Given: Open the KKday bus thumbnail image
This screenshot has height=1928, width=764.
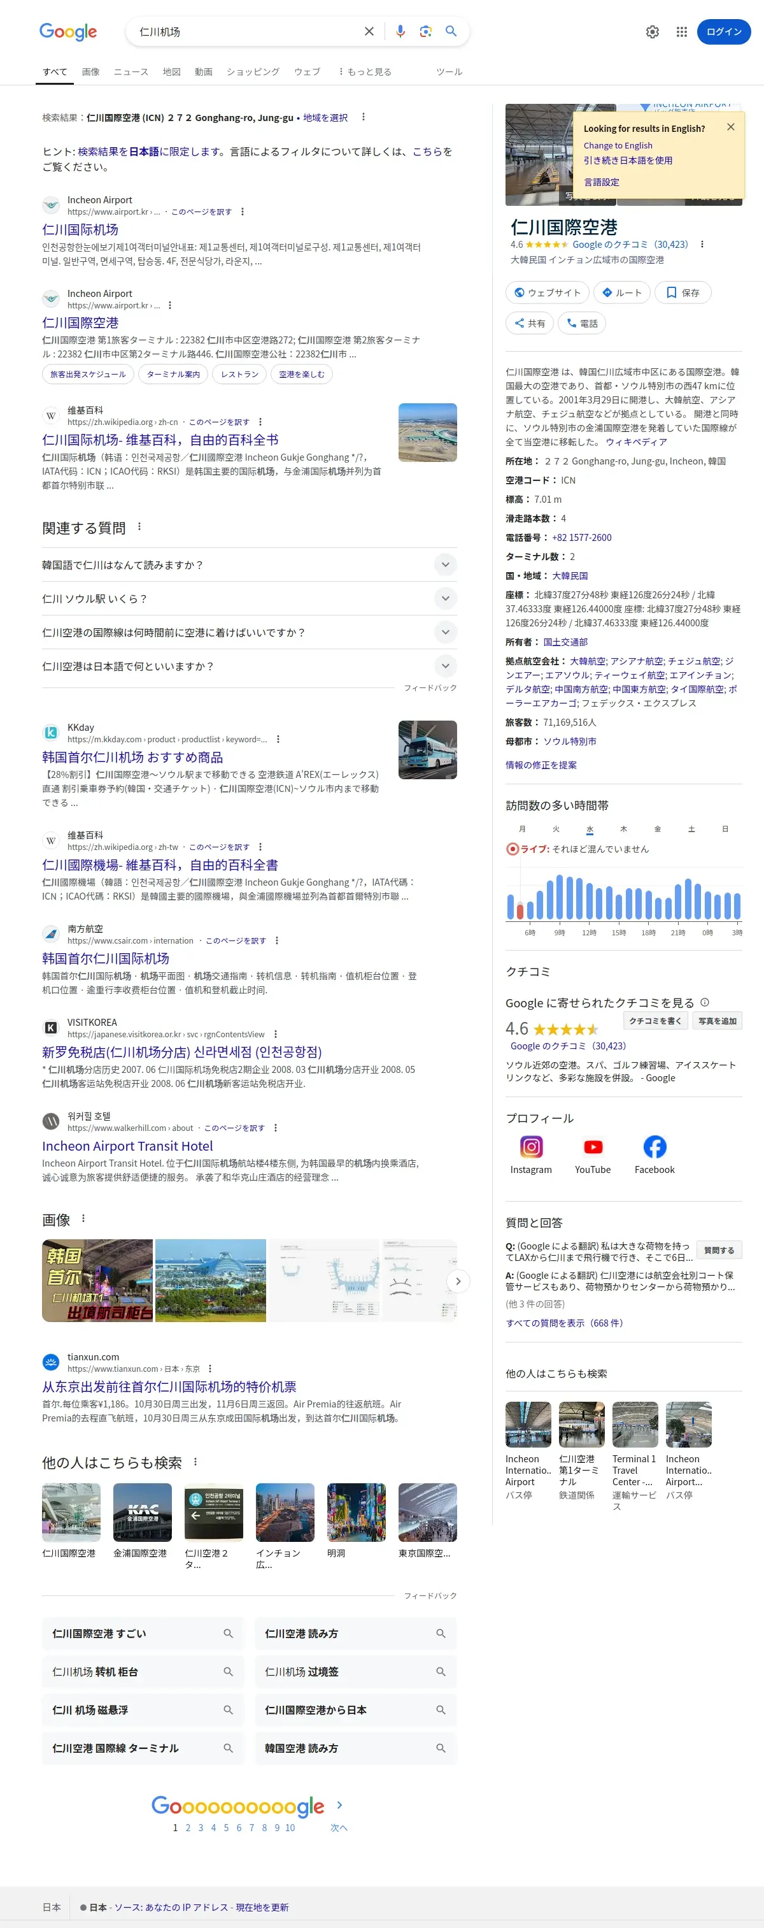Looking at the screenshot, I should coord(428,750).
